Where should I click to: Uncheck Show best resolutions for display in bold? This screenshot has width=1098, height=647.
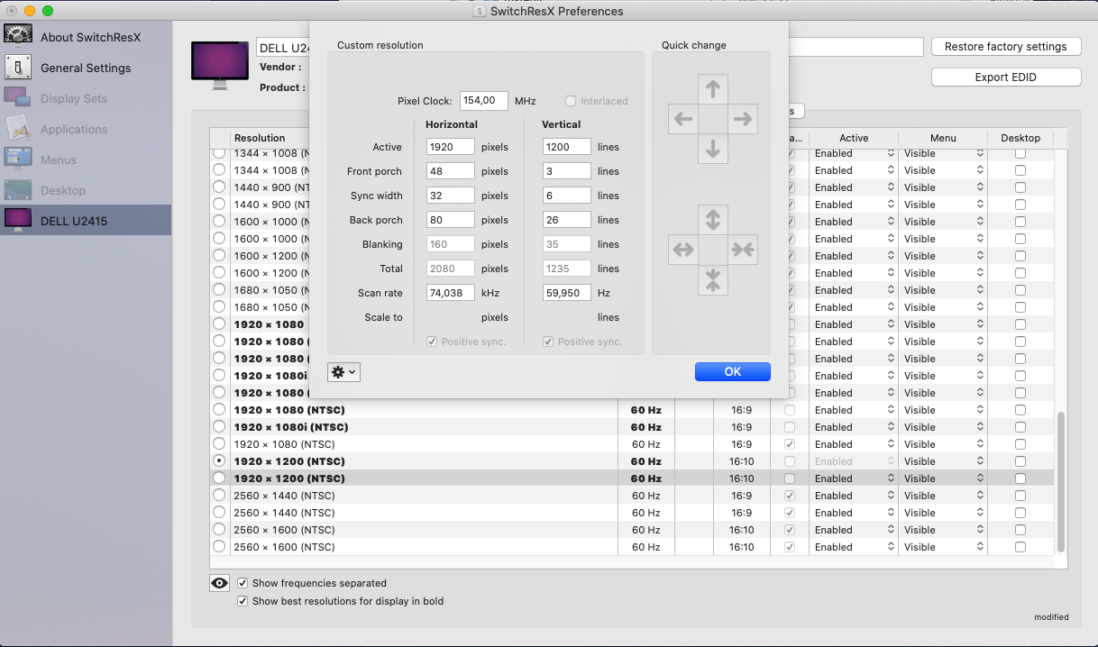(x=242, y=601)
